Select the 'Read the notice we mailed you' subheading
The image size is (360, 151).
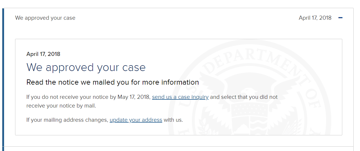click(113, 82)
